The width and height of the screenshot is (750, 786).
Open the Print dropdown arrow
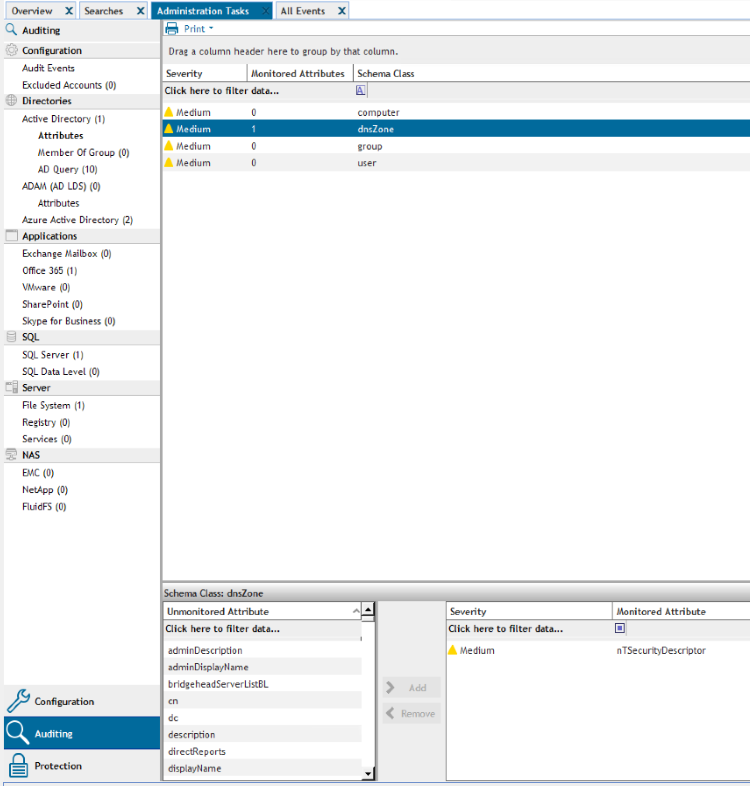pos(211,28)
